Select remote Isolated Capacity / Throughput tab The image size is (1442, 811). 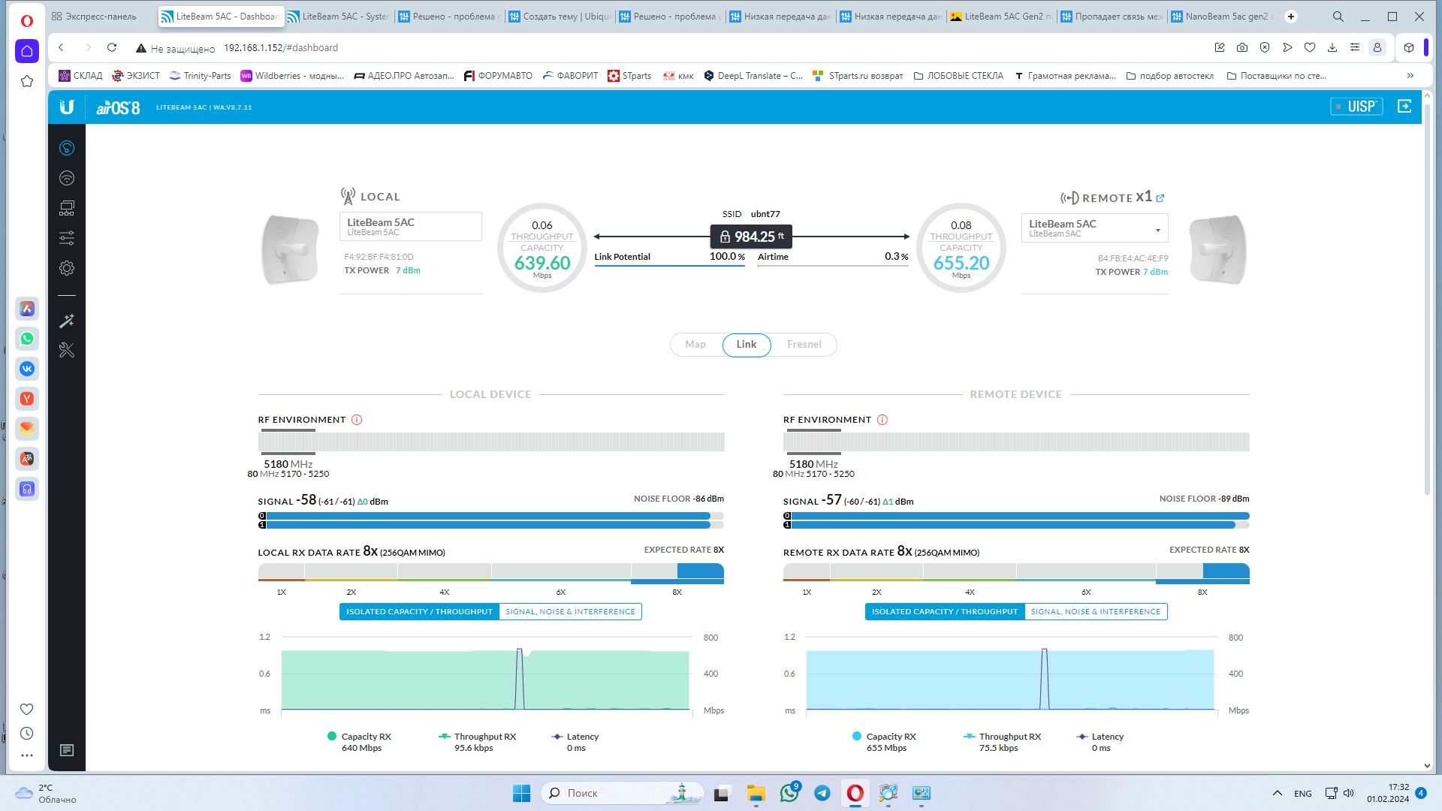pyautogui.click(x=945, y=612)
